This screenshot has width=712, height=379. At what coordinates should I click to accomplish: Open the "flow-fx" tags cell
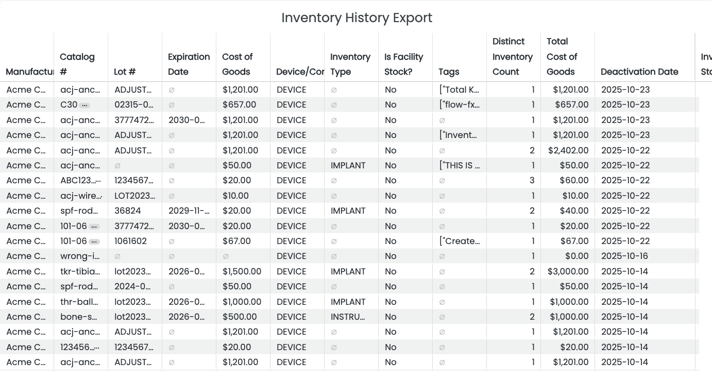coord(460,105)
